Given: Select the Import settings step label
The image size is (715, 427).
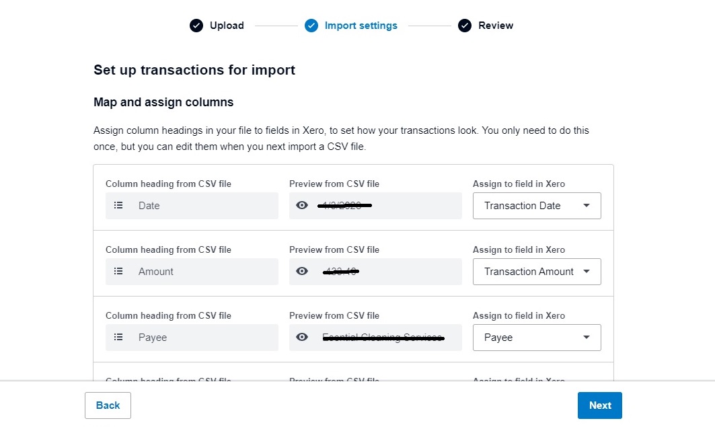Looking at the screenshot, I should coord(361,26).
